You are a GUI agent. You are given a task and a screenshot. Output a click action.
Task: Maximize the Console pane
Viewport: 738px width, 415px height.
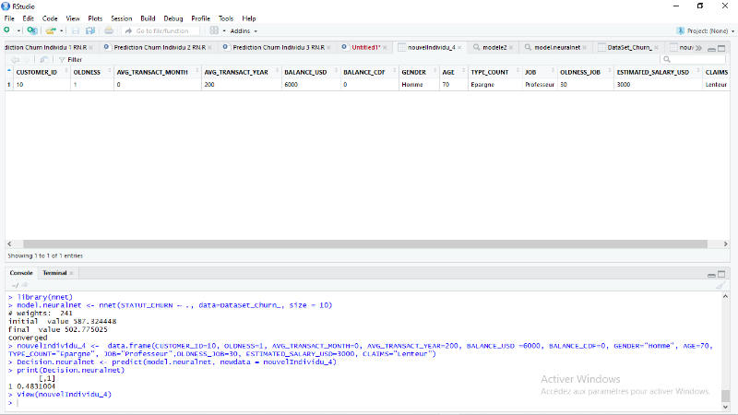click(722, 274)
